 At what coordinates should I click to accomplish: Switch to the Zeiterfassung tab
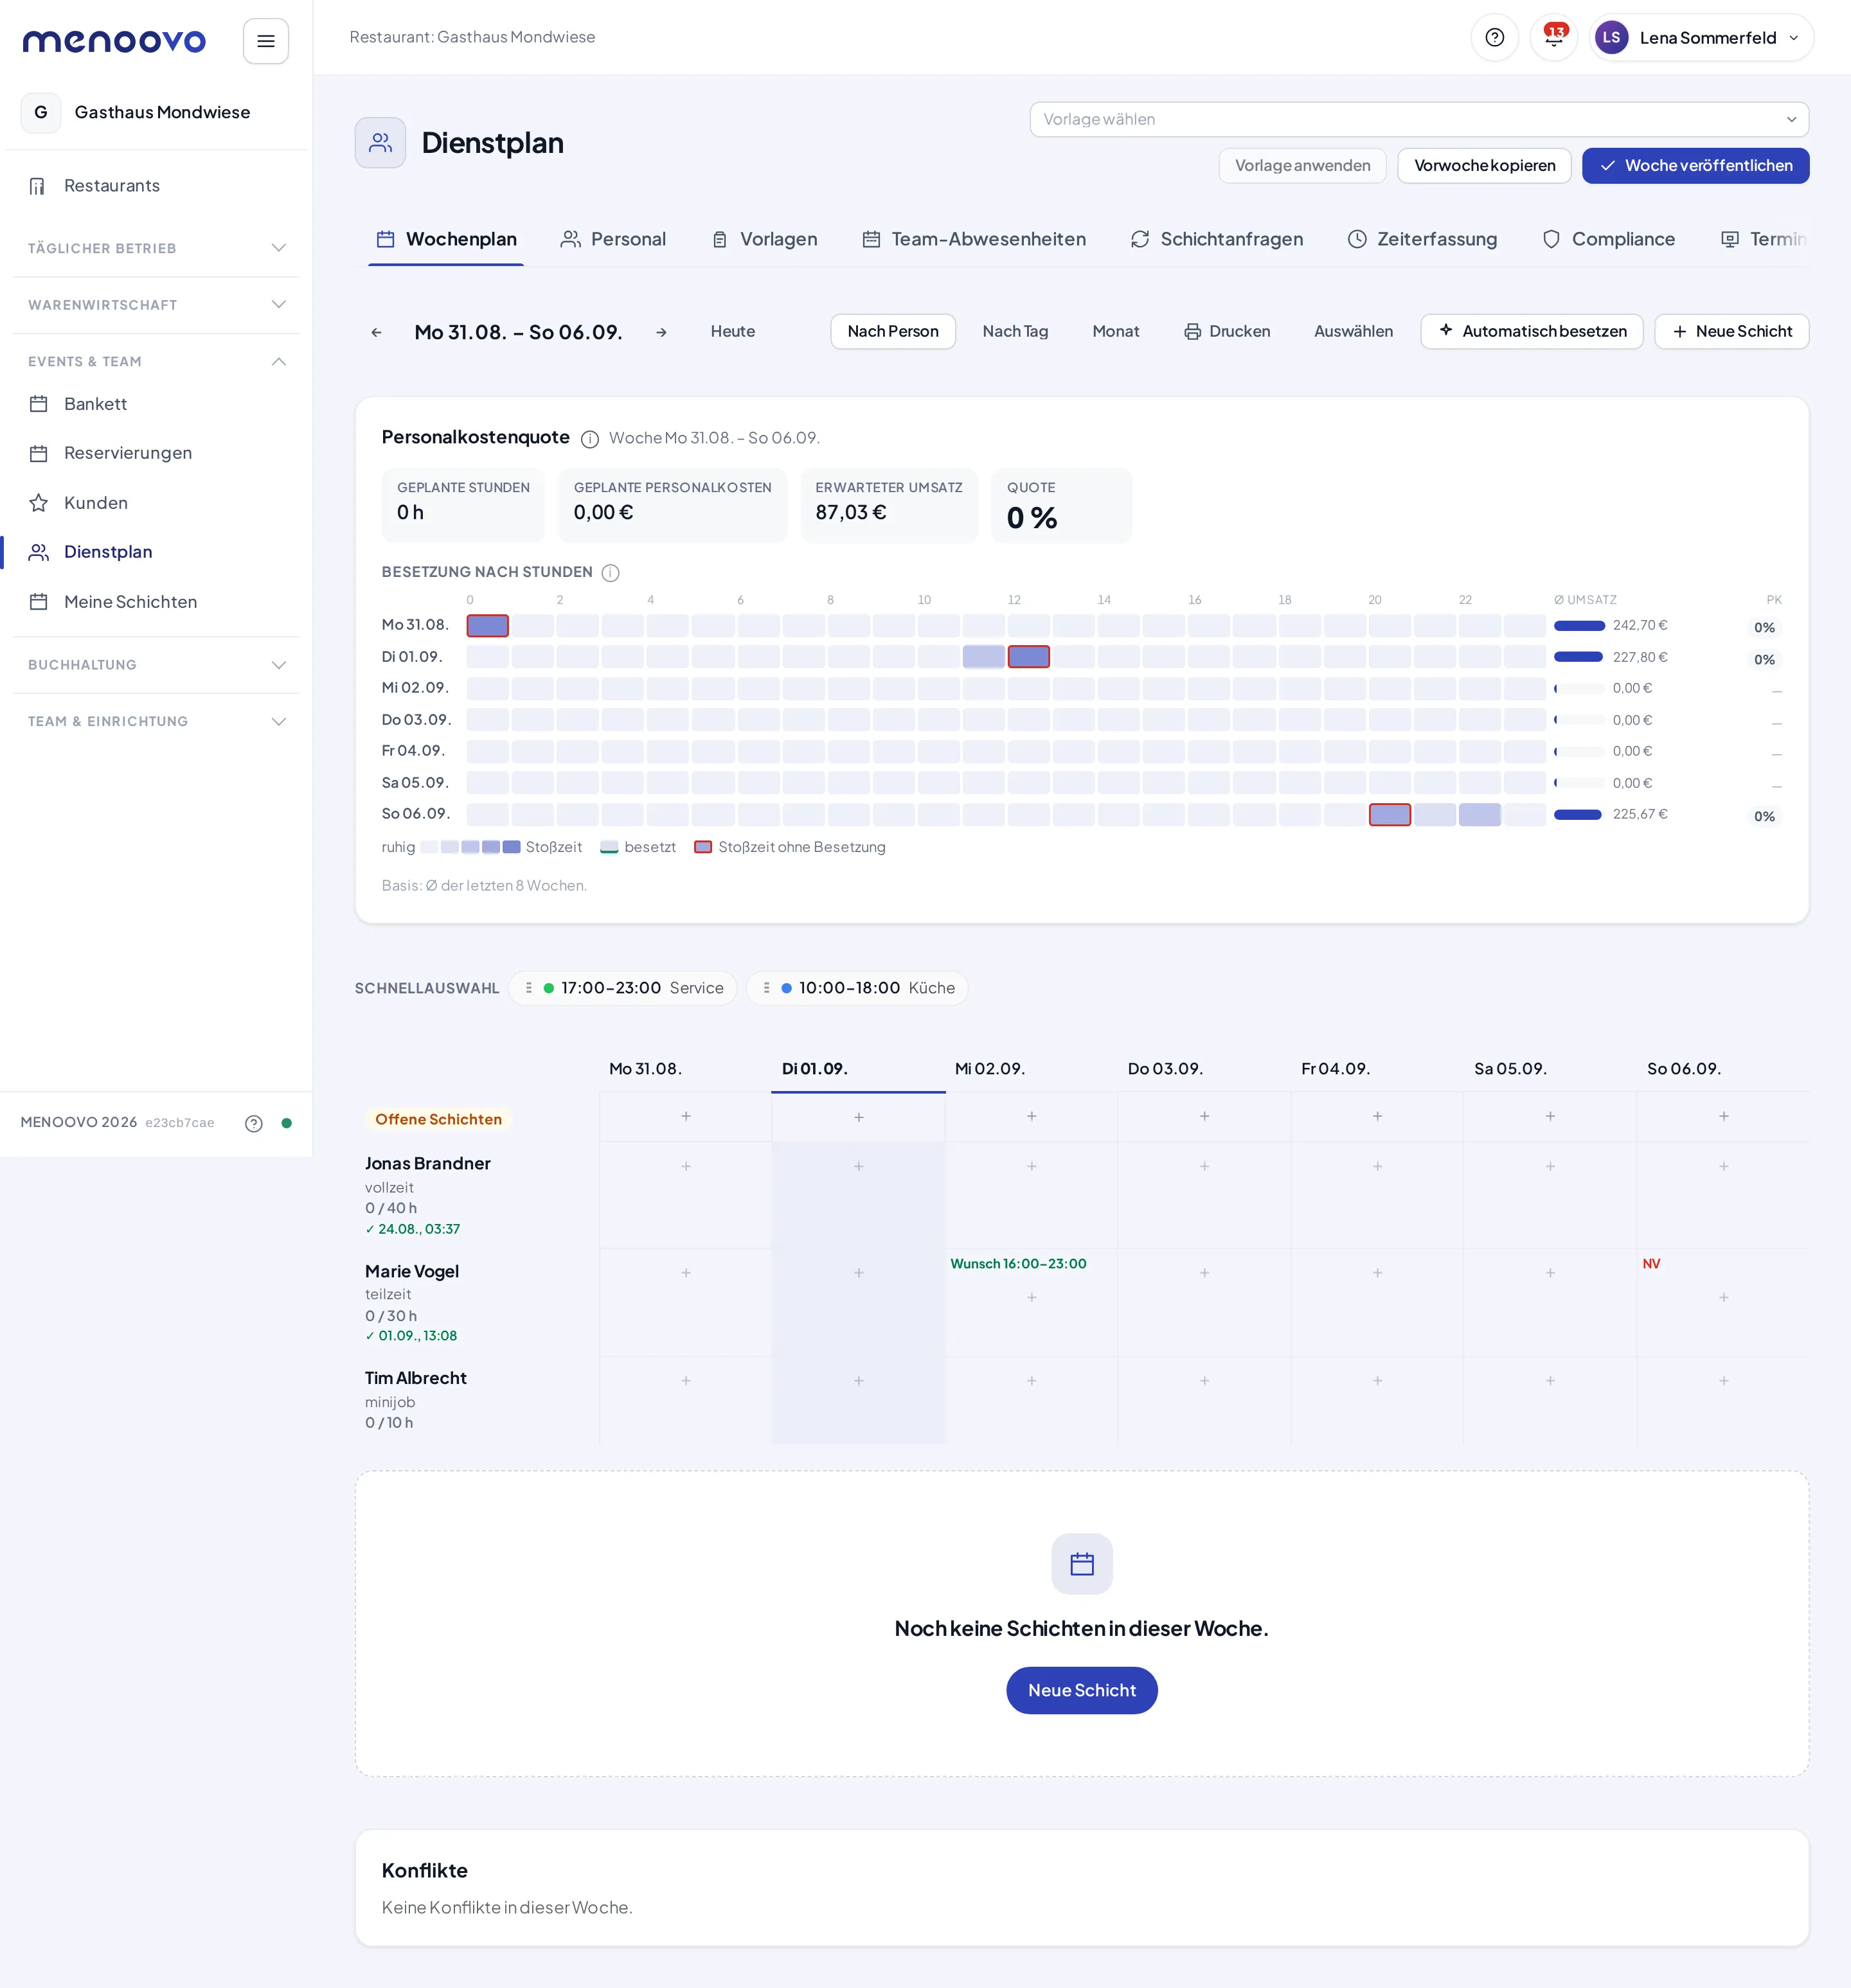tap(1422, 240)
